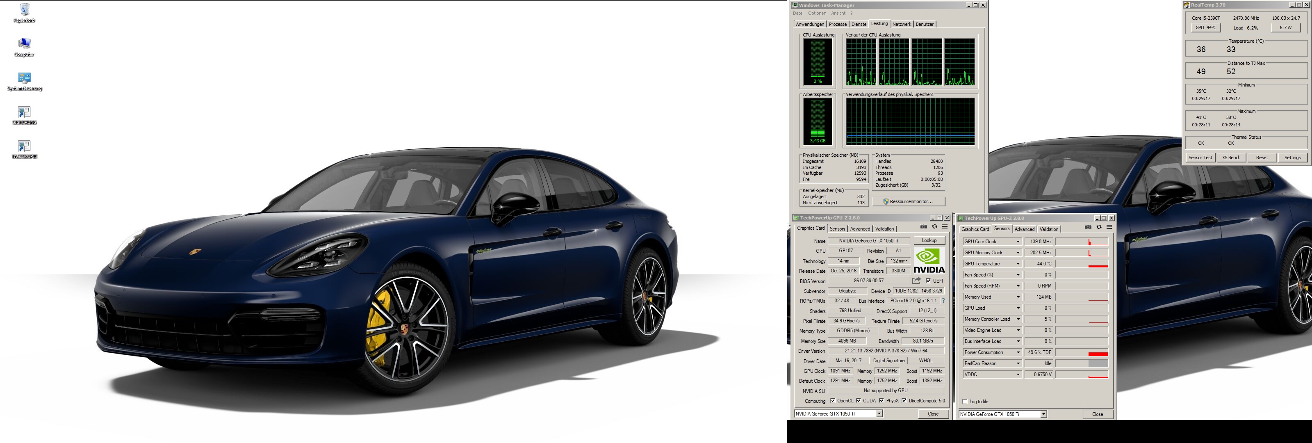Click the refresh icon in the GPU-Z Sensors window
Viewport: 1312px width, 443px height.
pyautogui.click(x=1099, y=227)
